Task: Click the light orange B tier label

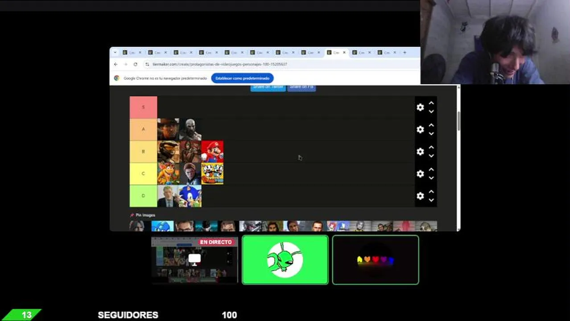Action: click(143, 152)
